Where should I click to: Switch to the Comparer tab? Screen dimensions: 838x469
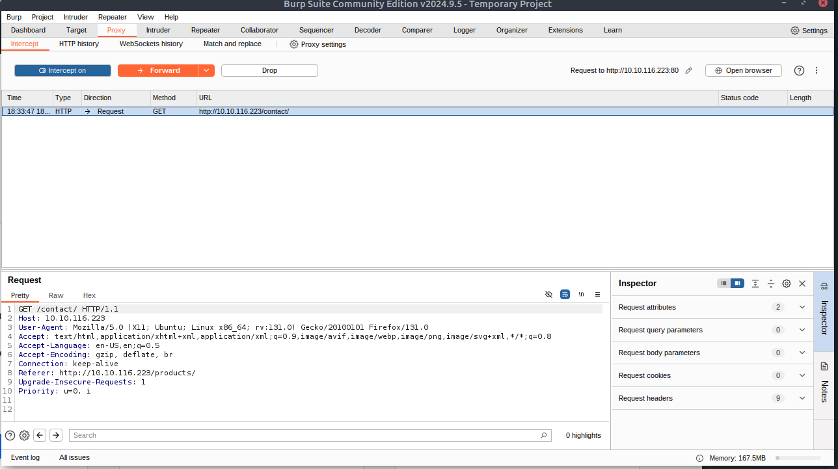[x=417, y=30]
